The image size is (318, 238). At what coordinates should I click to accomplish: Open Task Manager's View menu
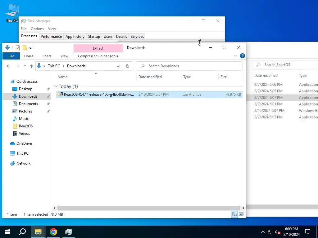pyautogui.click(x=52, y=29)
